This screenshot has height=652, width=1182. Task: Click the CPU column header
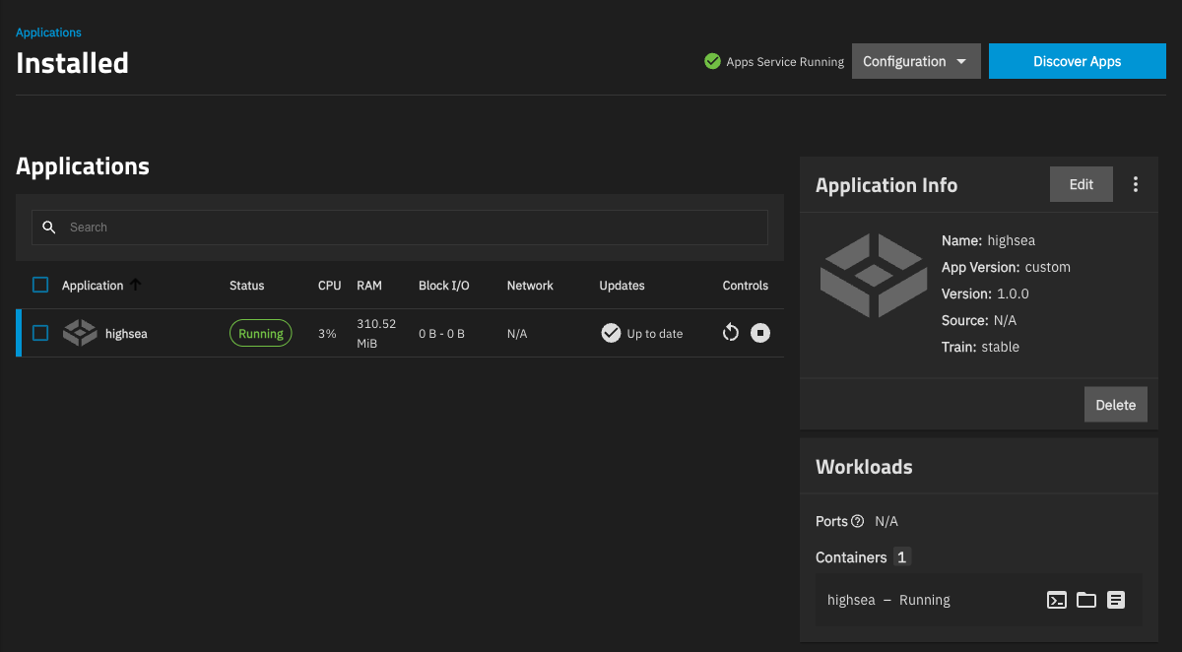pyautogui.click(x=330, y=286)
